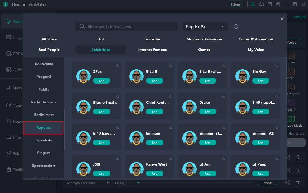Favorite the Eminem (V2) voice star
This screenshot has width=308, height=193.
pos(277,127)
